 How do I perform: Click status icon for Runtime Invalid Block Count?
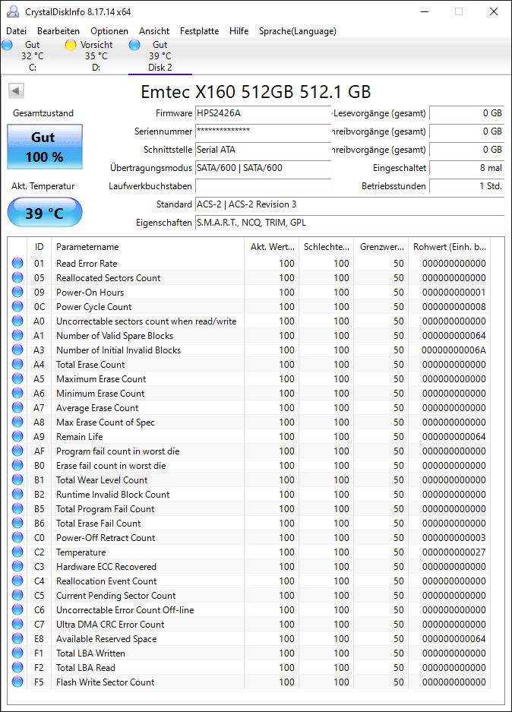tap(17, 494)
